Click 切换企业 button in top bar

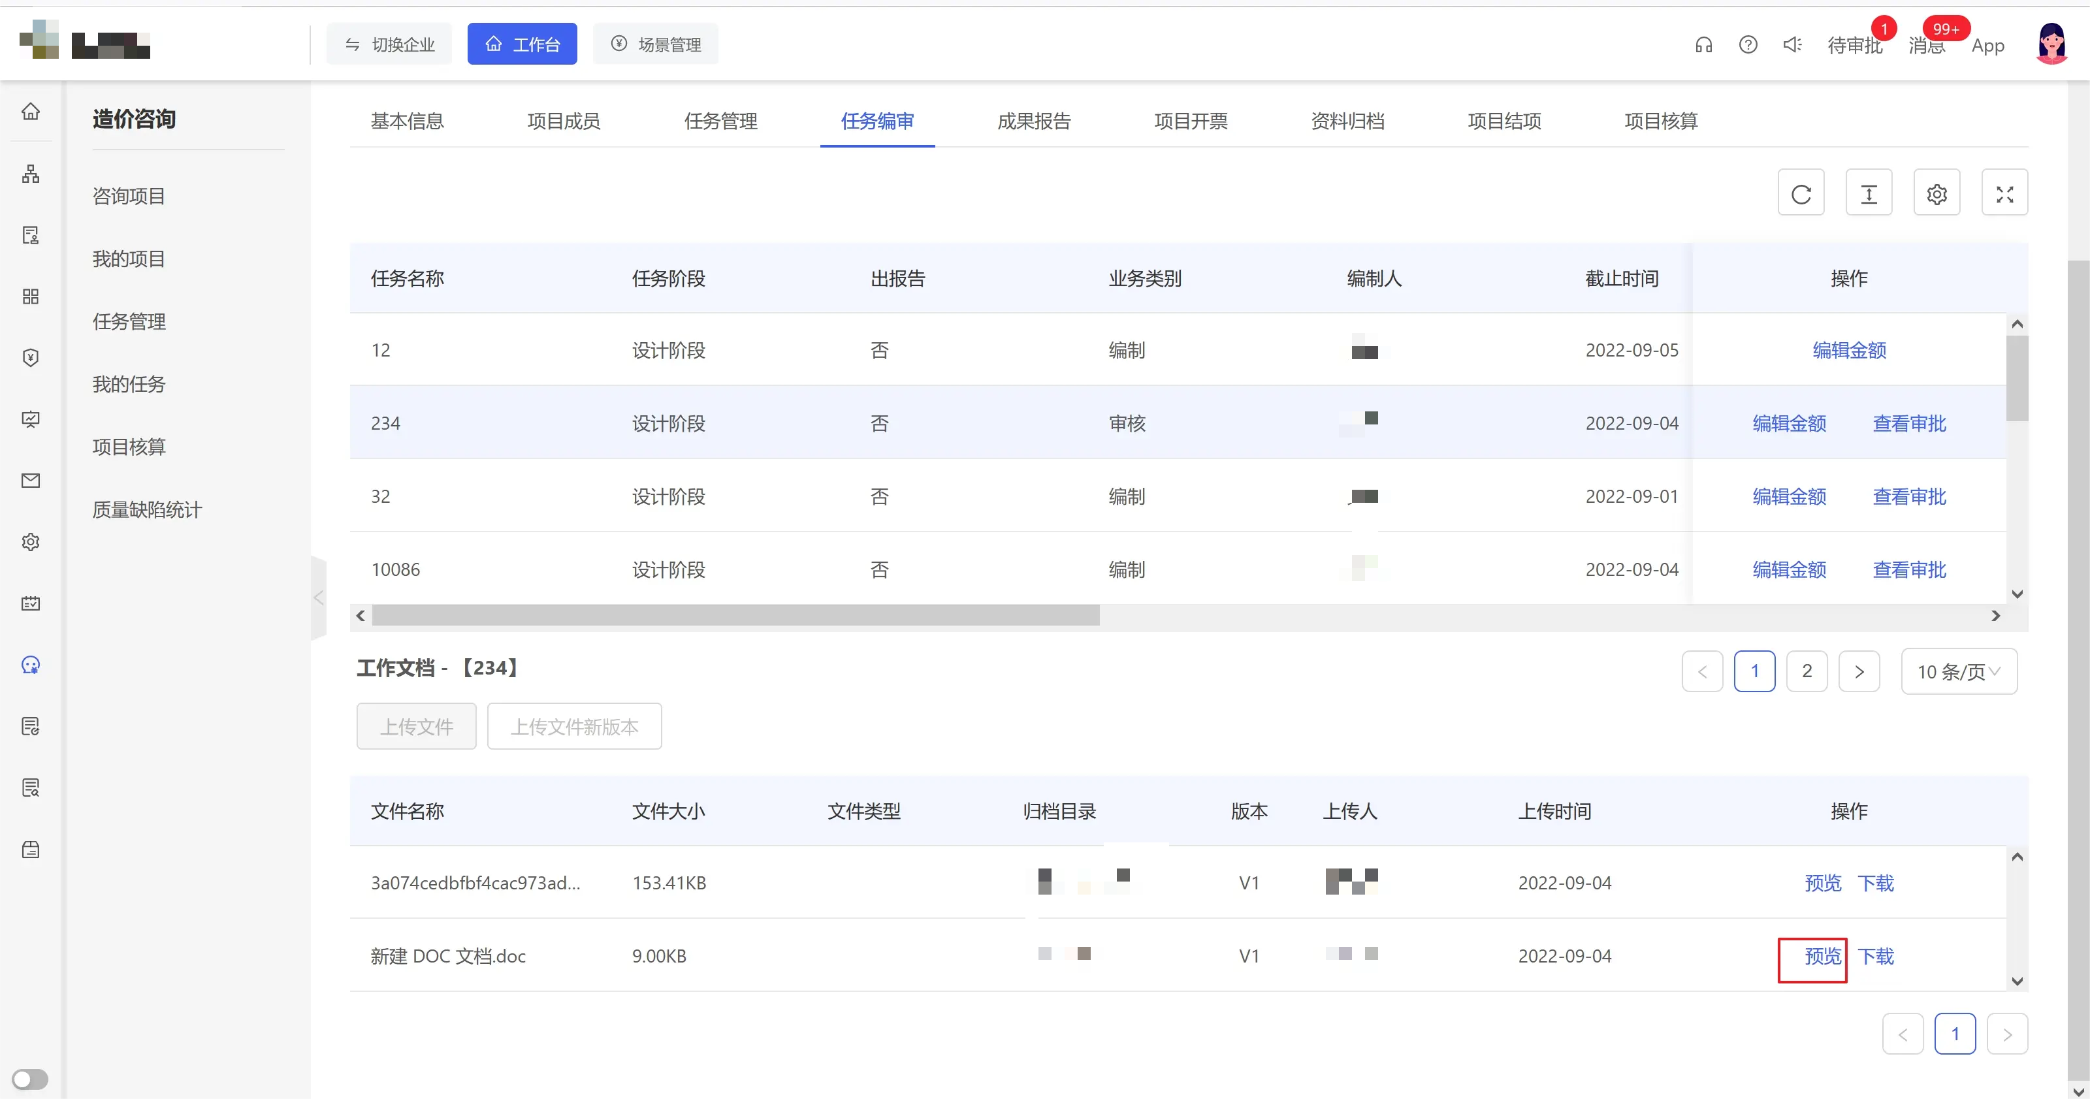click(389, 44)
